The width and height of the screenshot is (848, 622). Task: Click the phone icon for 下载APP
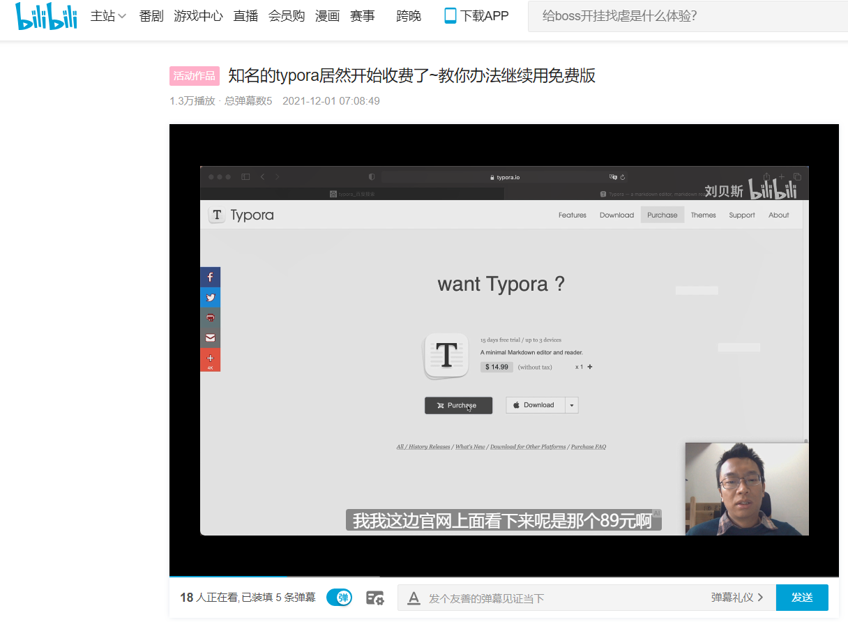click(x=450, y=16)
